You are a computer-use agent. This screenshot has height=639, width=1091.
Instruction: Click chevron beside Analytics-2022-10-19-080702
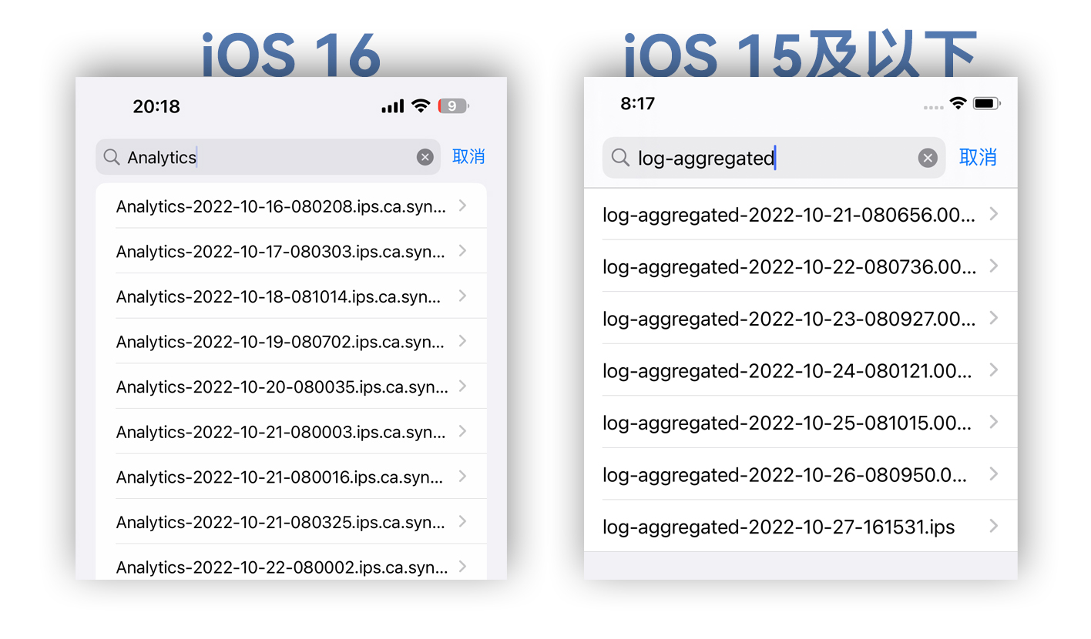click(x=462, y=340)
